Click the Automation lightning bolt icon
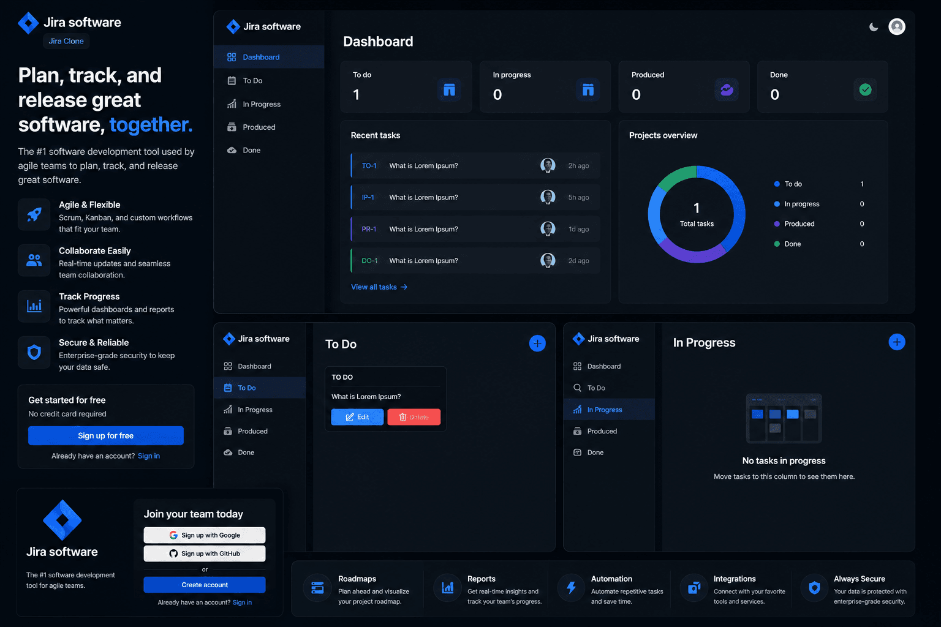Viewport: 941px width, 627px height. pos(571,588)
